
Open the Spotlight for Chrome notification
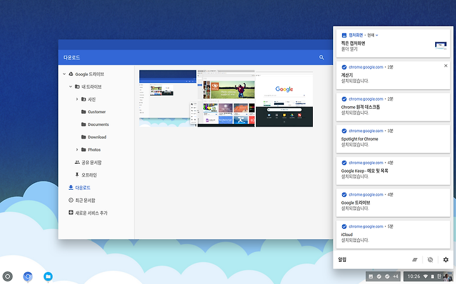393,139
